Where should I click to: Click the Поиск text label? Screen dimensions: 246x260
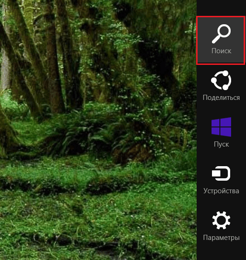click(x=221, y=51)
